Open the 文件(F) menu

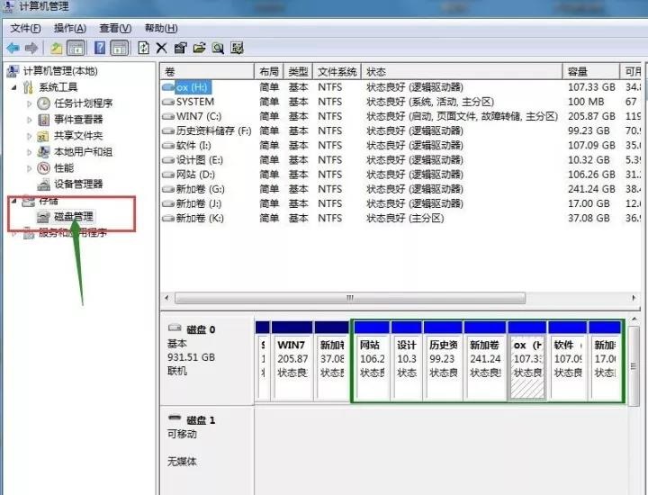pos(26,29)
